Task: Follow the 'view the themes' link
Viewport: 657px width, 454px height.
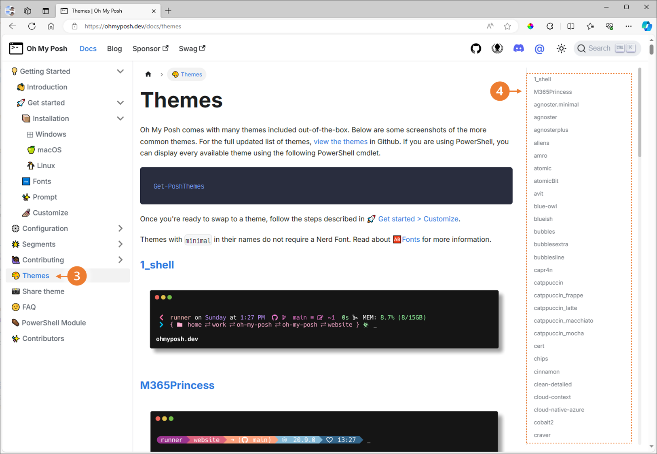Action: (340, 141)
